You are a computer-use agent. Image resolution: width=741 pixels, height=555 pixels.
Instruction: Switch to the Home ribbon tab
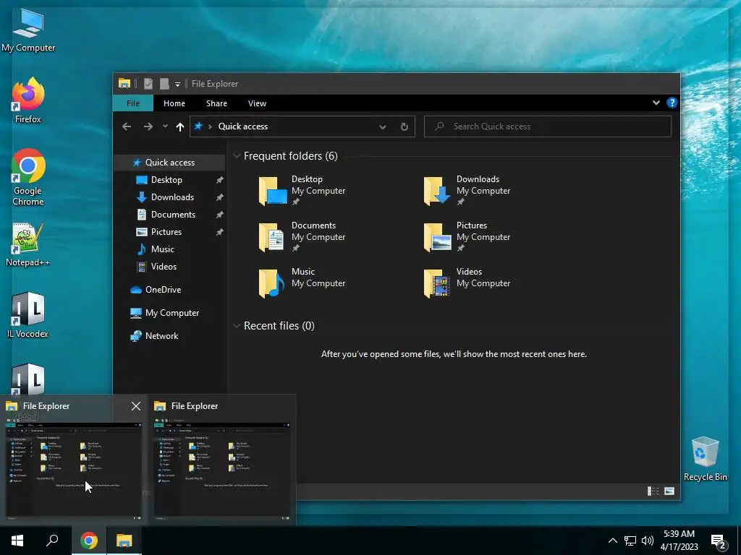coord(174,103)
